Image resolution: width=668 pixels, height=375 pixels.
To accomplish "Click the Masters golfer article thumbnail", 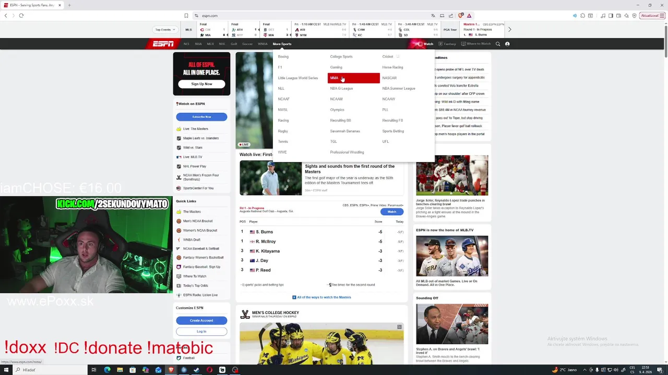I will [x=270, y=178].
